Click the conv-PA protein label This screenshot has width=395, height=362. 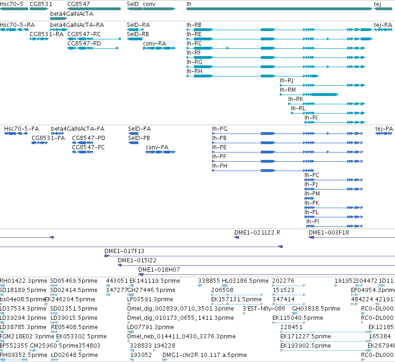[x=157, y=147]
